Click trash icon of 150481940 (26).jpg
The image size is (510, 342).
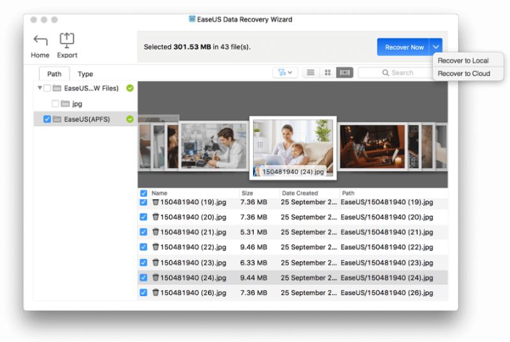coord(156,292)
